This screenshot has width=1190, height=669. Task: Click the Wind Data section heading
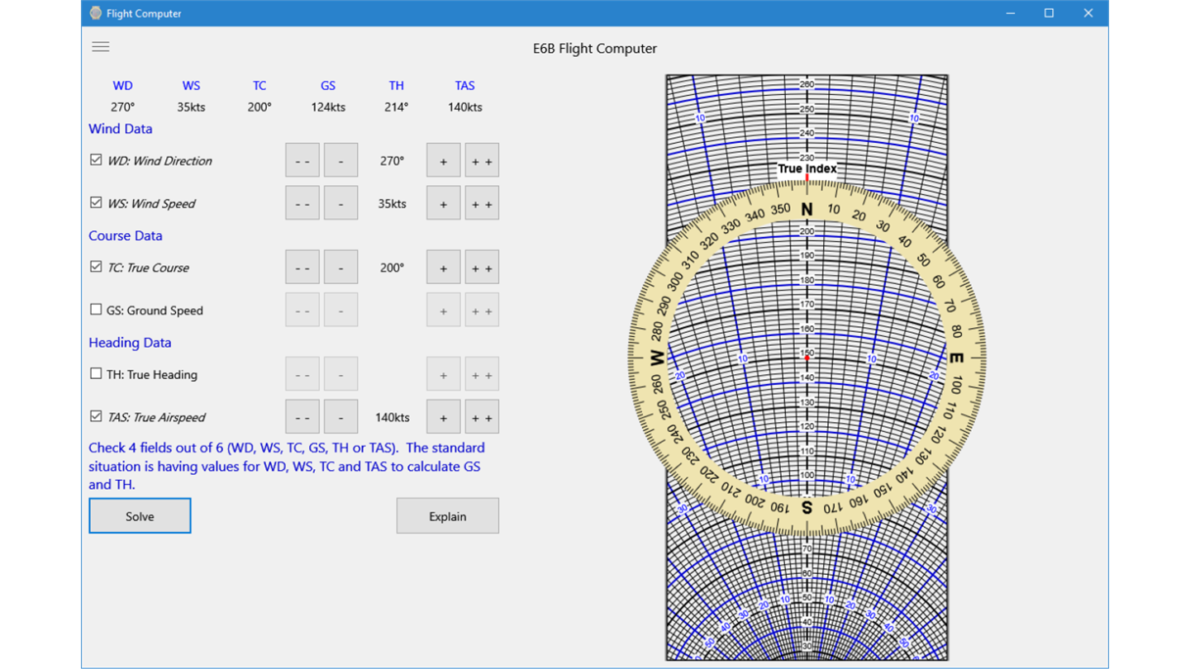tap(121, 129)
